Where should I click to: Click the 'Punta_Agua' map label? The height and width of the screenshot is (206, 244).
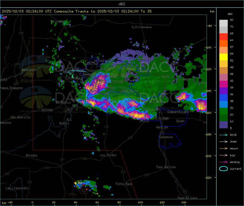pos(124,184)
